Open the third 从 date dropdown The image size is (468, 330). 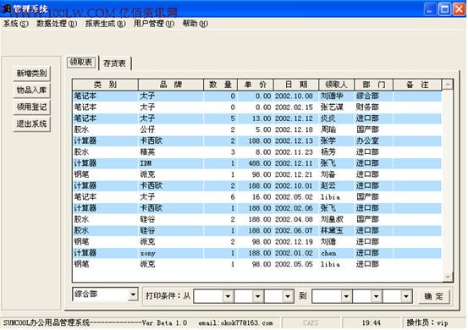[288, 296]
